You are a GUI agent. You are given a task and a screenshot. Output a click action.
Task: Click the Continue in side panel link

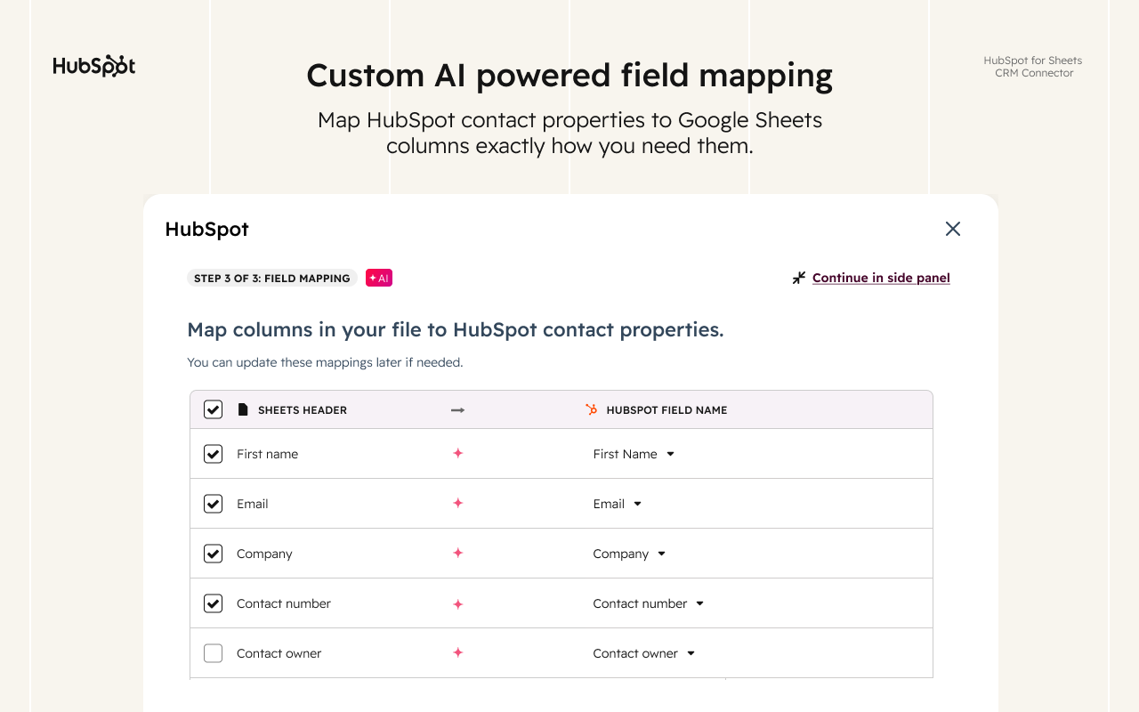point(880,277)
